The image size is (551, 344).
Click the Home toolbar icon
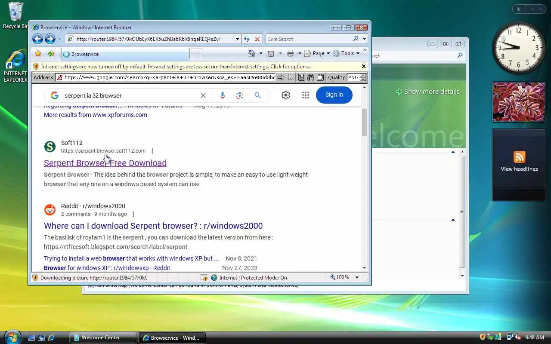[252, 53]
